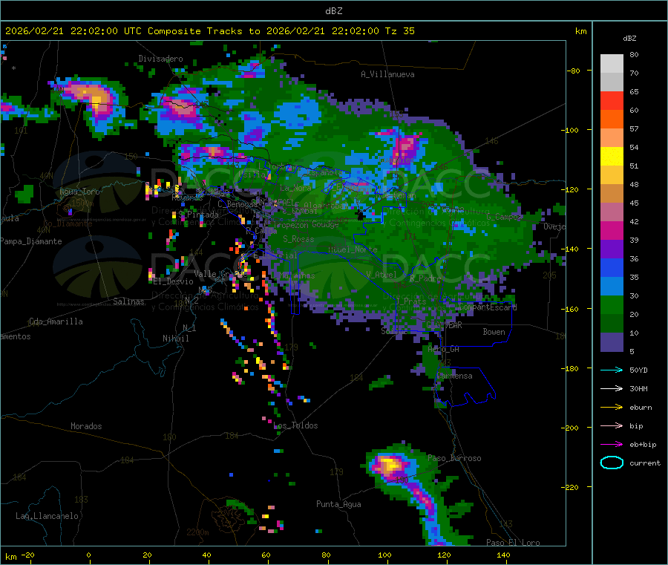Viewport: 668px width, 565px height.
Task: Click the Aero_GA place label
Action: tap(444, 349)
